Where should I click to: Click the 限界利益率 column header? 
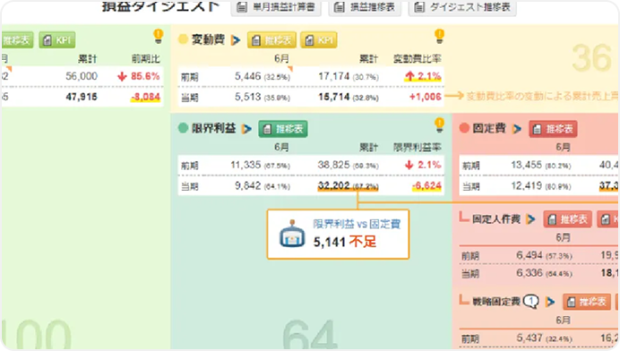coord(418,148)
